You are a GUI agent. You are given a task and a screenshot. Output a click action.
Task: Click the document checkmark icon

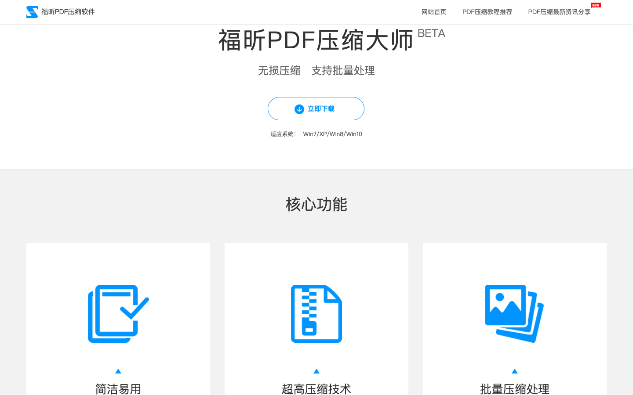(x=118, y=313)
